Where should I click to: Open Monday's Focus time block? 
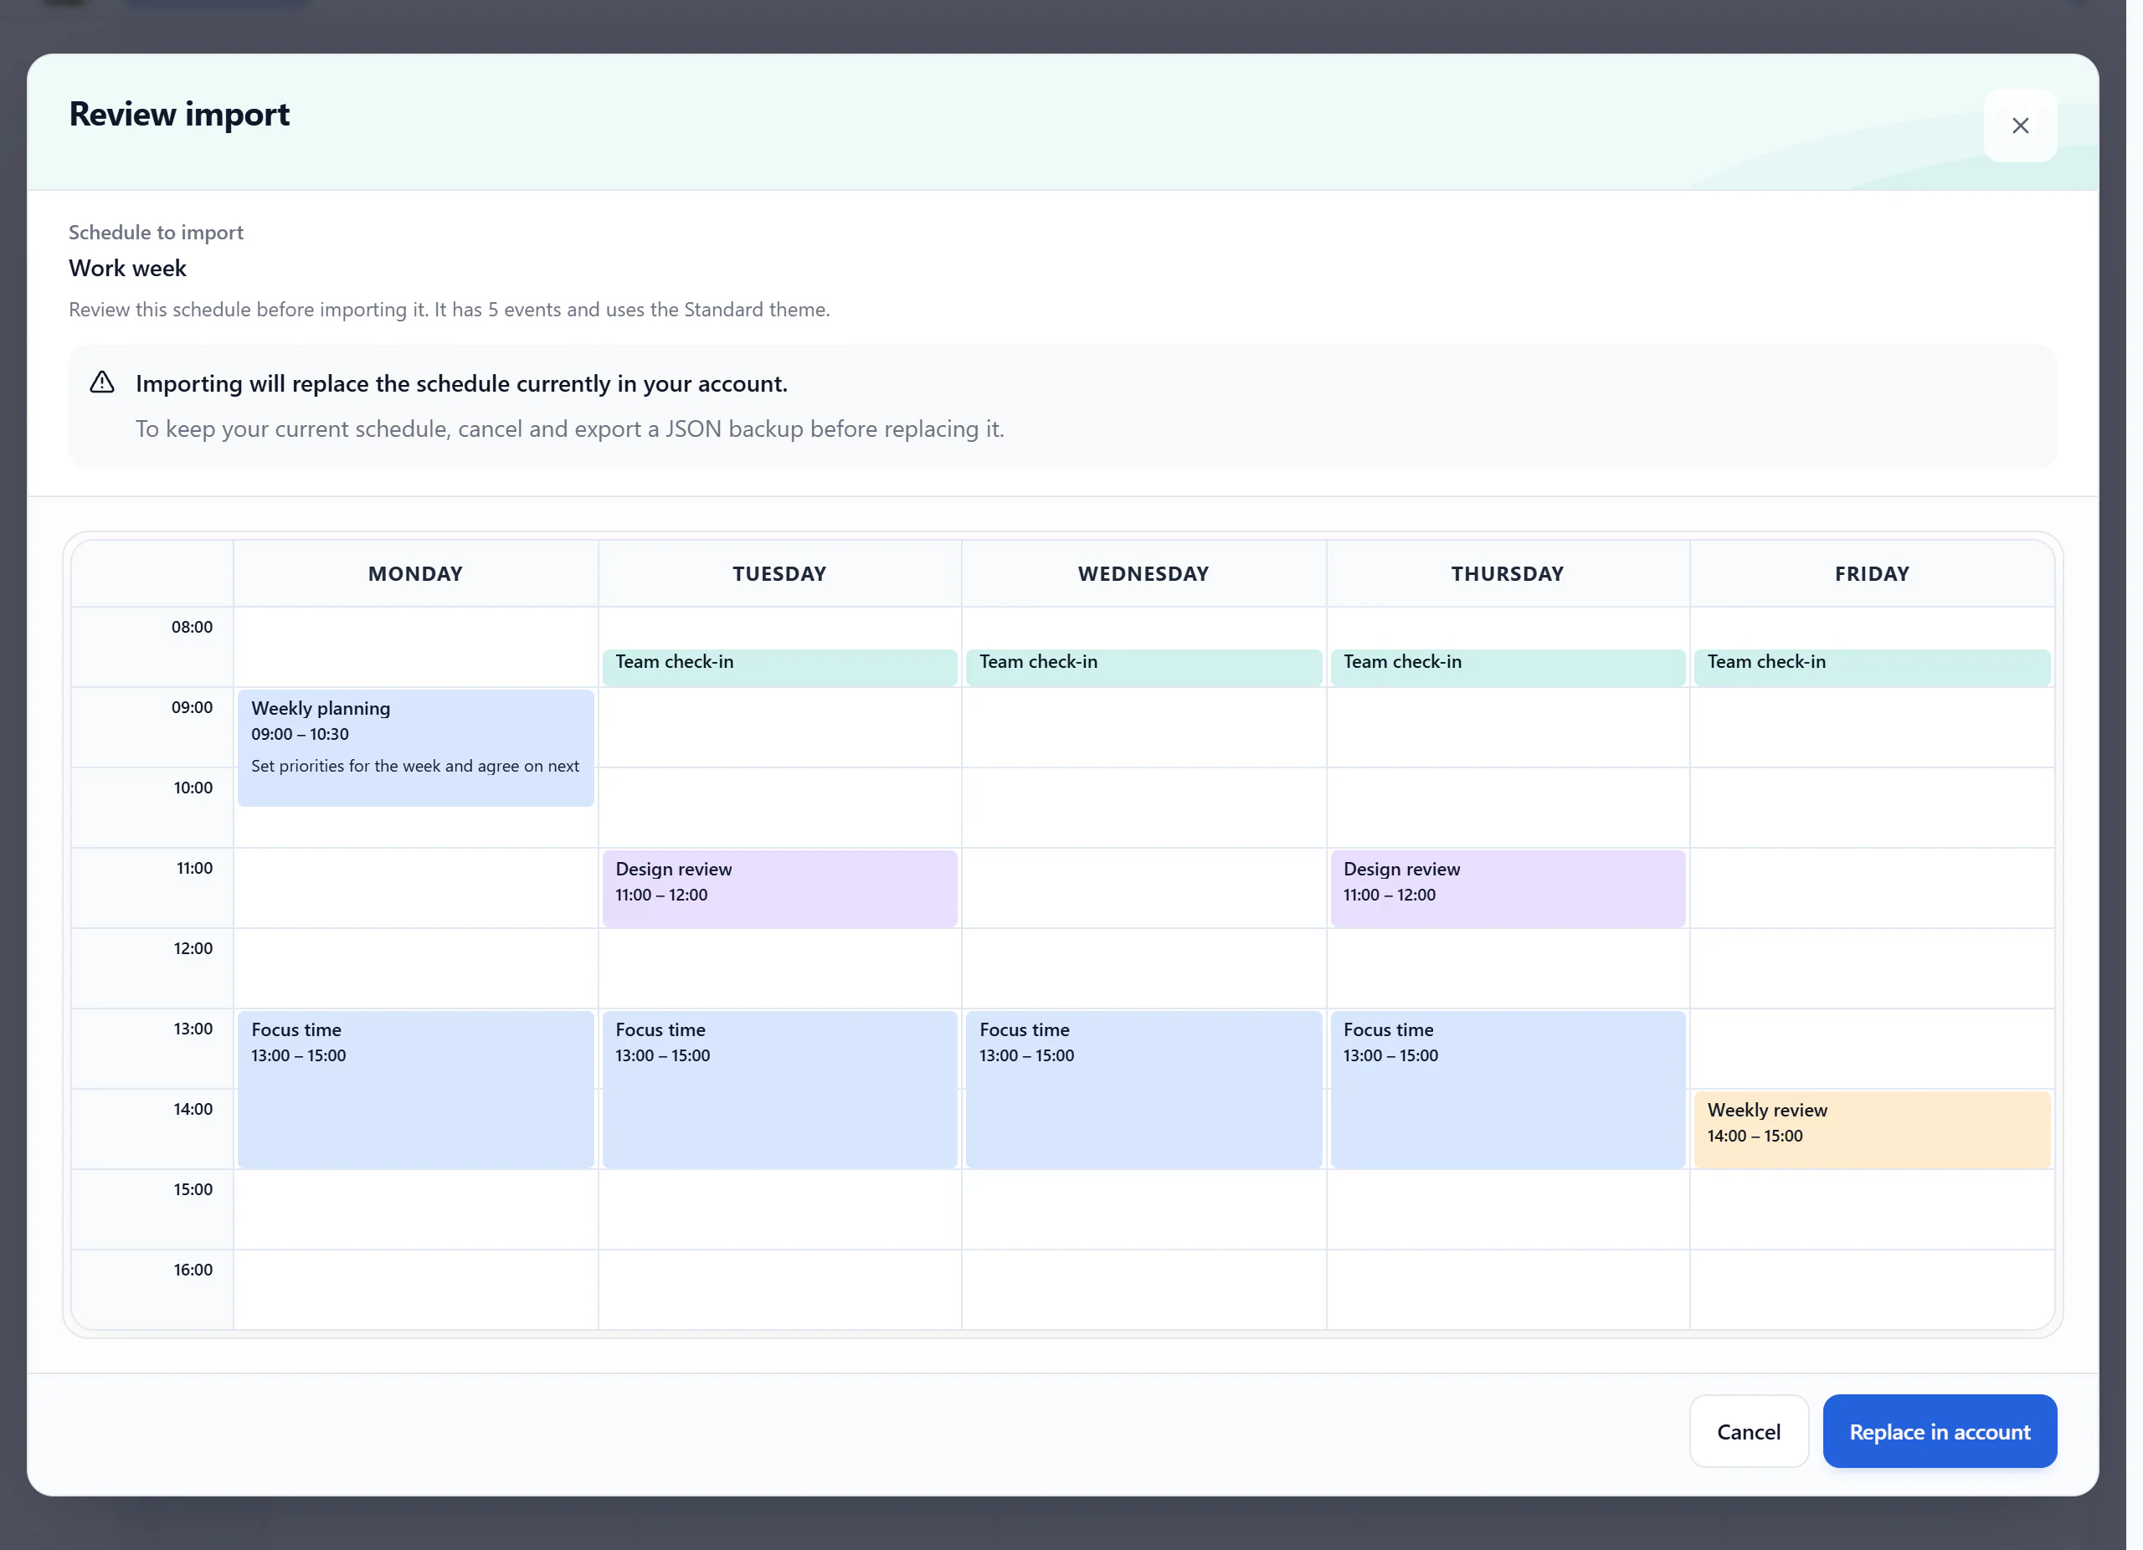coord(416,1090)
